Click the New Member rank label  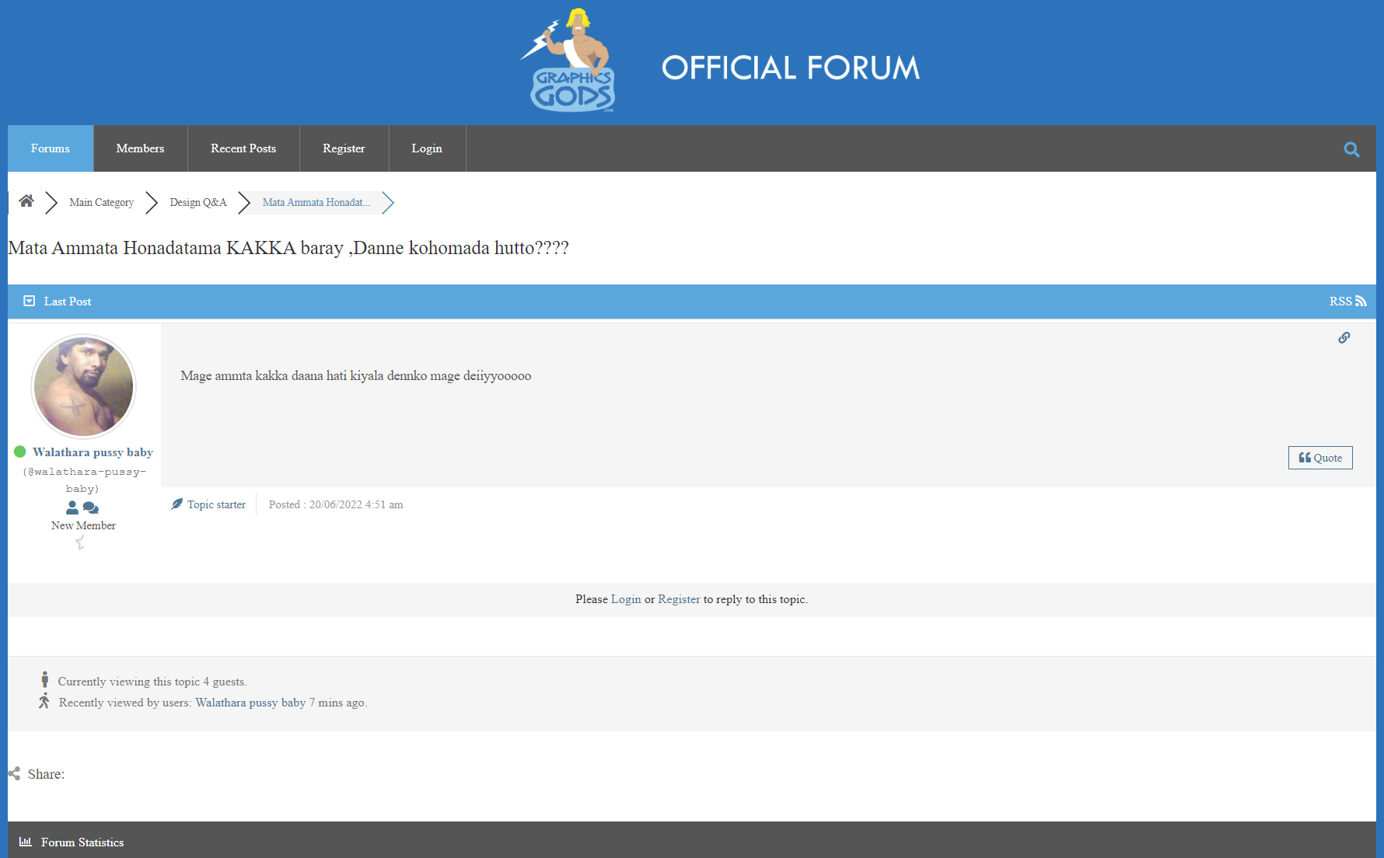[83, 525]
